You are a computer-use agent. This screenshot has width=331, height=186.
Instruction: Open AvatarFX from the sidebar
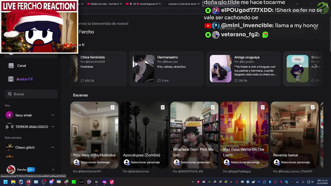point(31,79)
